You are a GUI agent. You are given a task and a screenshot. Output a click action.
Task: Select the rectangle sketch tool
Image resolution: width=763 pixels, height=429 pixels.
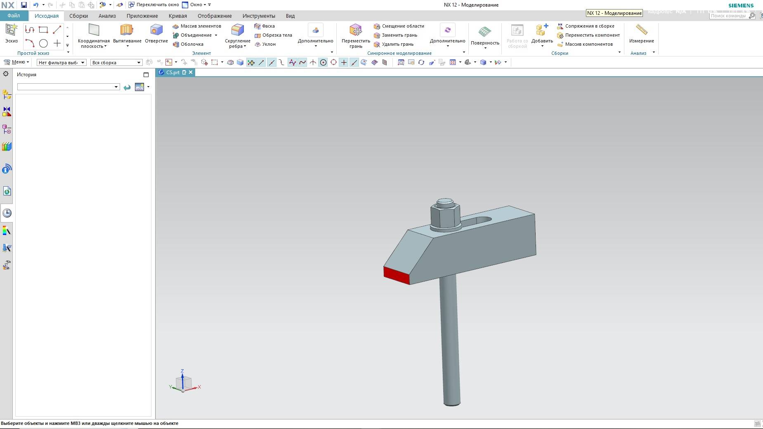43,30
